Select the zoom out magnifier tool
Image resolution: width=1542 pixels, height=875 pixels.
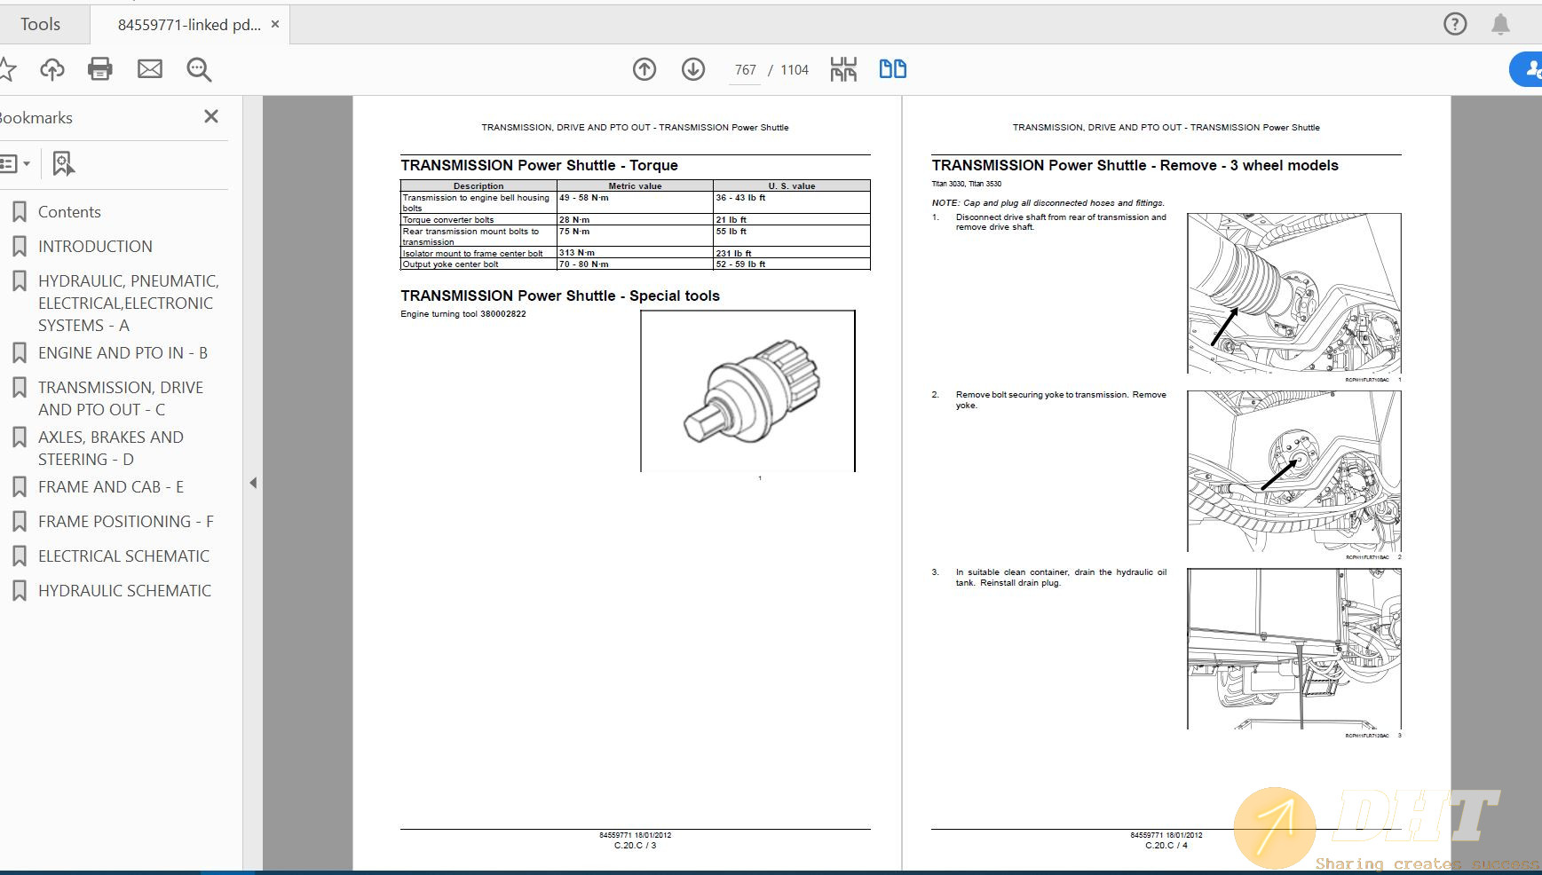pyautogui.click(x=198, y=68)
